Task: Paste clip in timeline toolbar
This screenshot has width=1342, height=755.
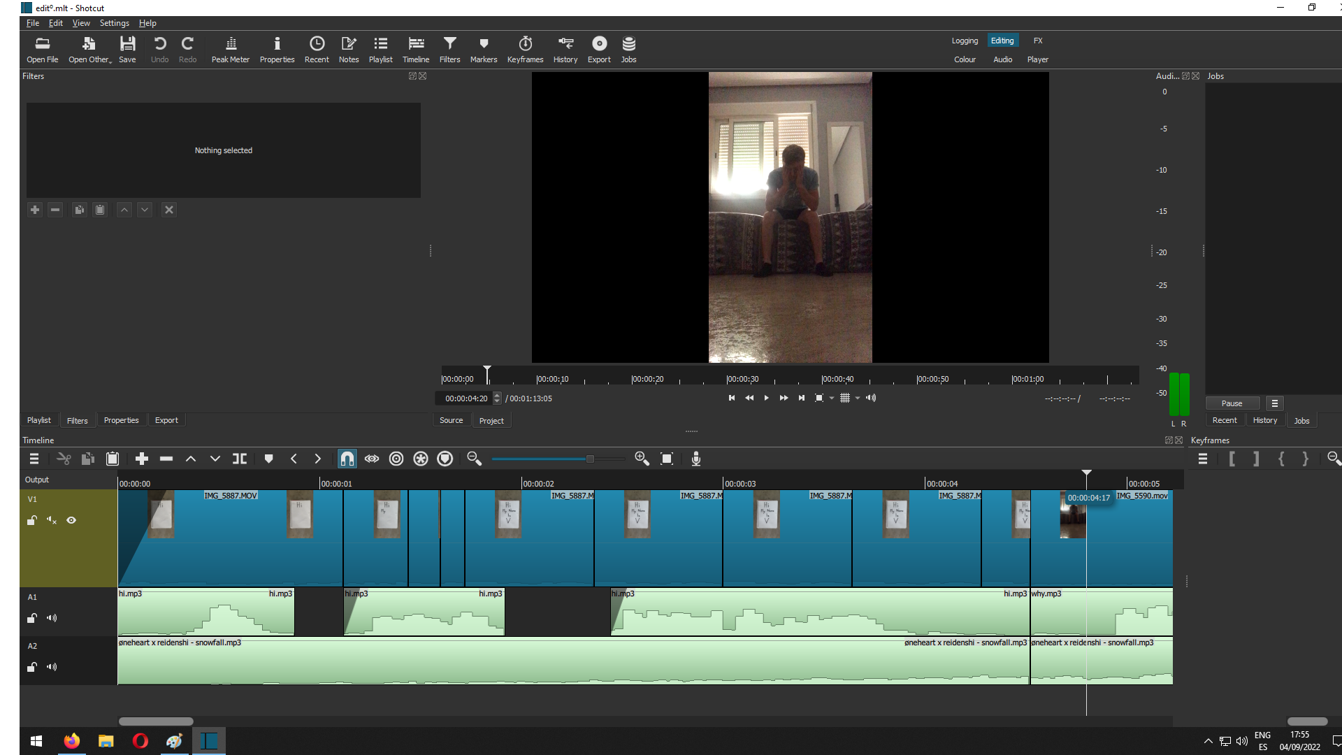Action: (113, 459)
